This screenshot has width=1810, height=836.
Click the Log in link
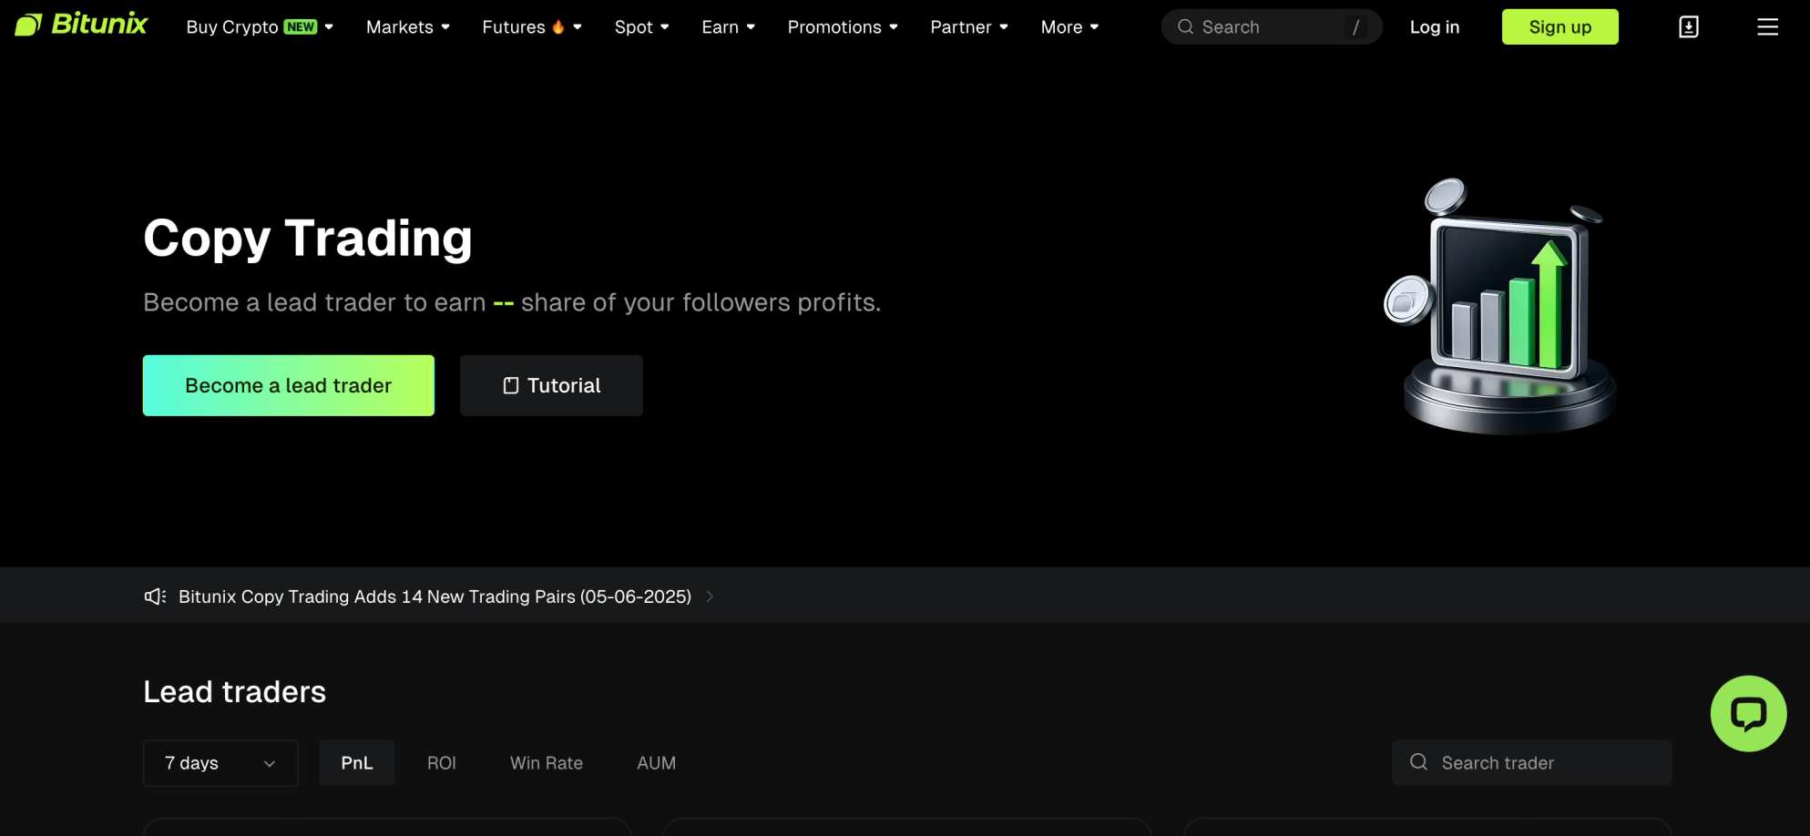1435,27
